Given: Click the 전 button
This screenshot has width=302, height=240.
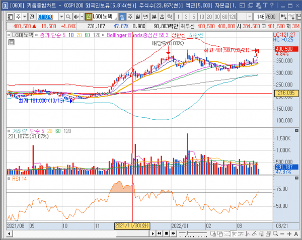Looking at the screenshot, I should click(x=32, y=17).
